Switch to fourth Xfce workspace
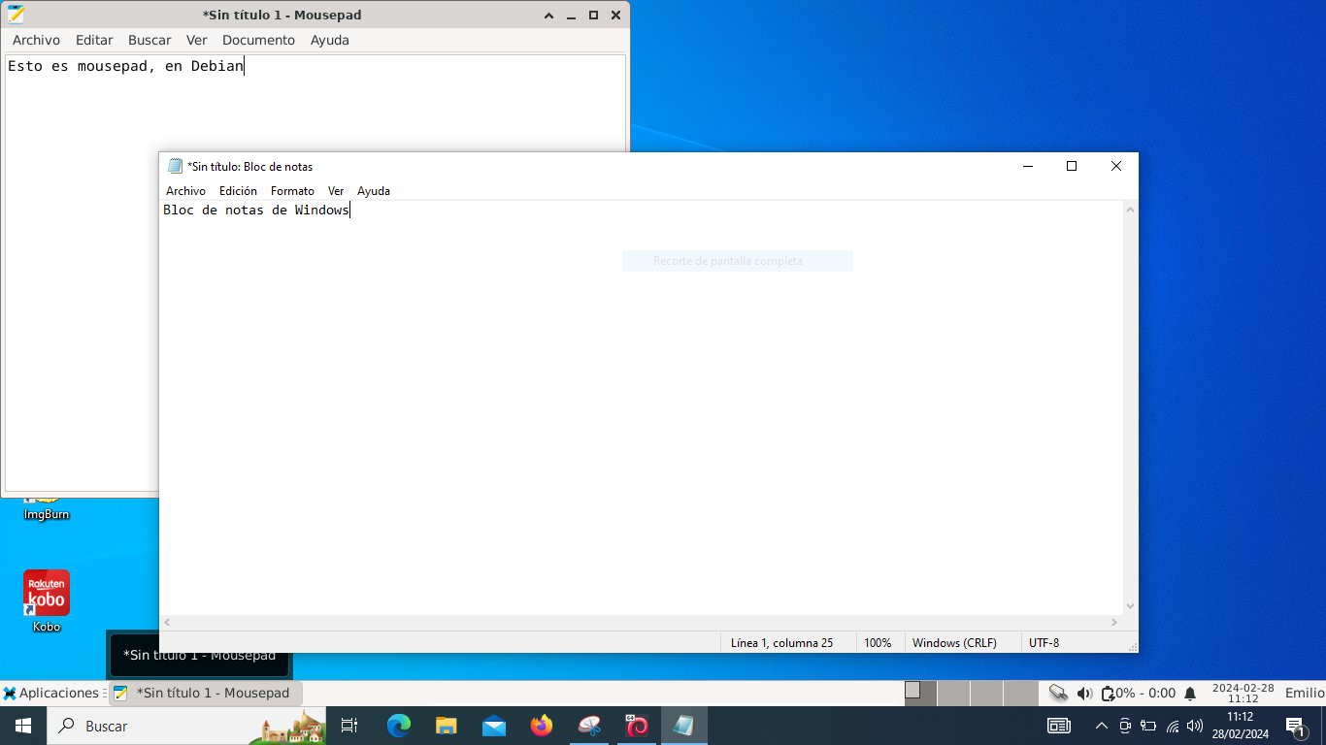 point(1020,693)
